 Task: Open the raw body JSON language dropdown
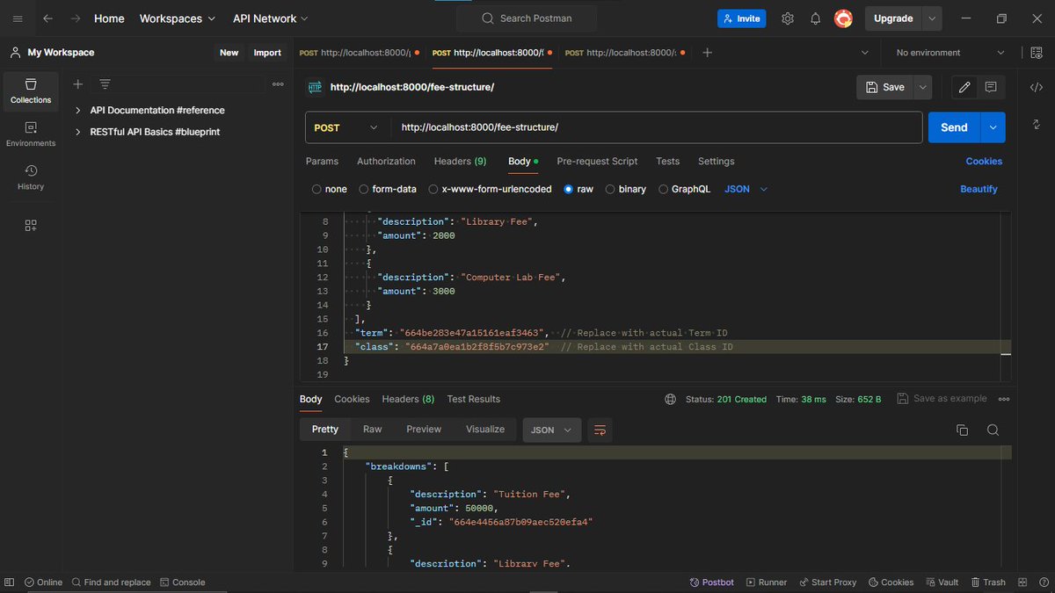pyautogui.click(x=746, y=189)
